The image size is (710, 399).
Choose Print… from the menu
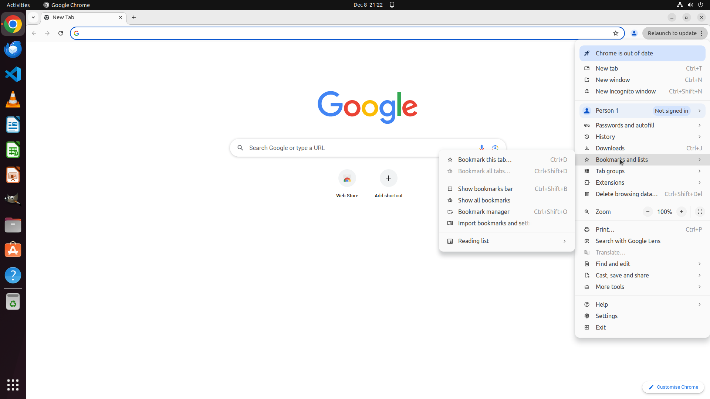click(642, 229)
